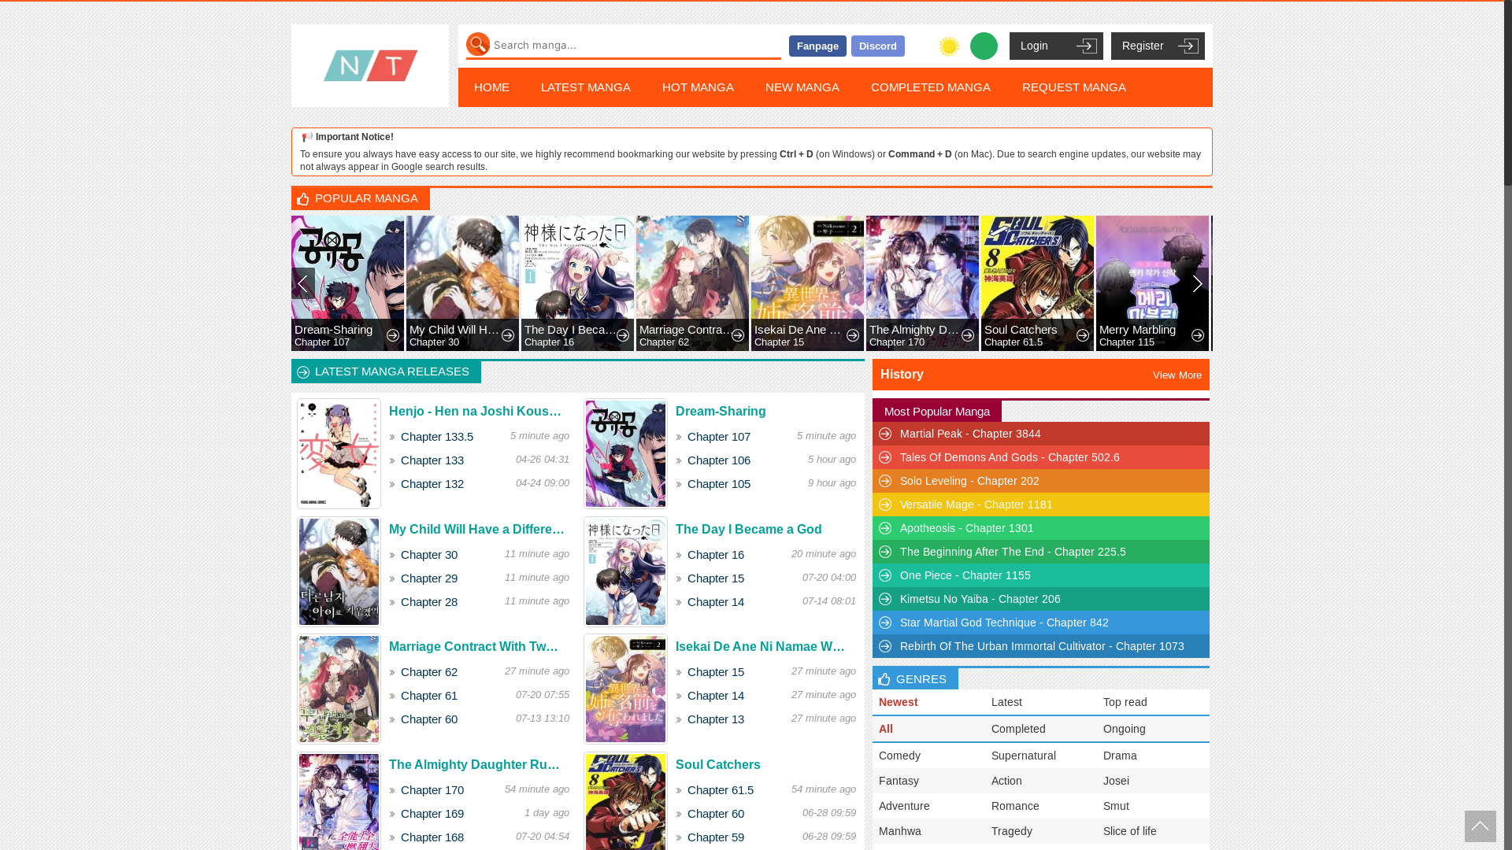Select the Ongoing status filter

pyautogui.click(x=1125, y=729)
